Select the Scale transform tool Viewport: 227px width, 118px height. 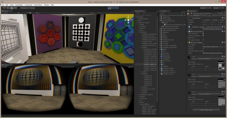(15, 8)
